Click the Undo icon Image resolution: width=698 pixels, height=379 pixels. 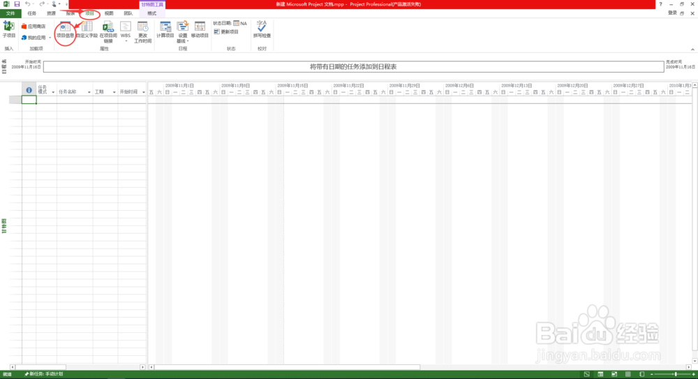[28, 4]
